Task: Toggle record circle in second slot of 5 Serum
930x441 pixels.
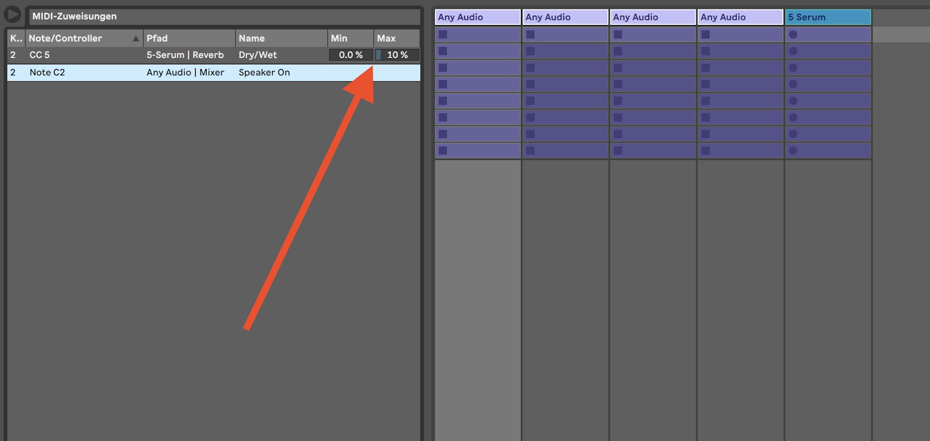Action: (x=793, y=51)
